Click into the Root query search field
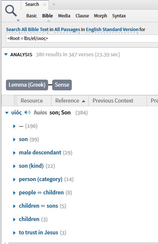The height and width of the screenshot is (244, 158). (82, 39)
